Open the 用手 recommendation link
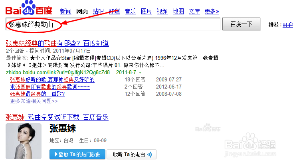The height and width of the screenshot is (164, 293). click(x=288, y=25)
